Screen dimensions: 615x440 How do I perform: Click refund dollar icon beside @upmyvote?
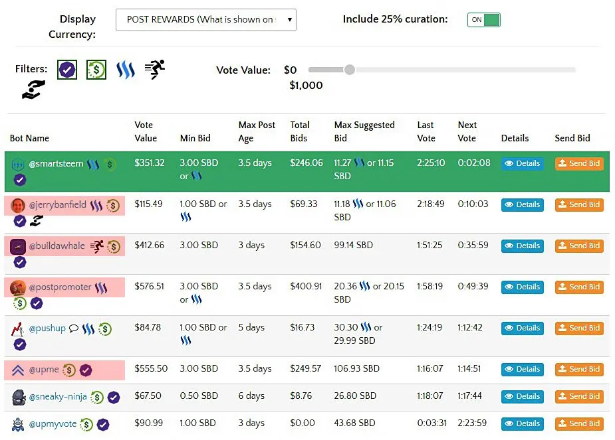(86, 424)
